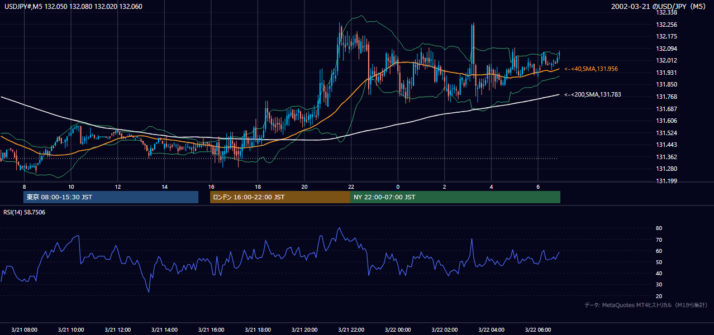Image resolution: width=714 pixels, height=335 pixels.
Task: Click RSI axis level 60
Action: (x=659, y=251)
